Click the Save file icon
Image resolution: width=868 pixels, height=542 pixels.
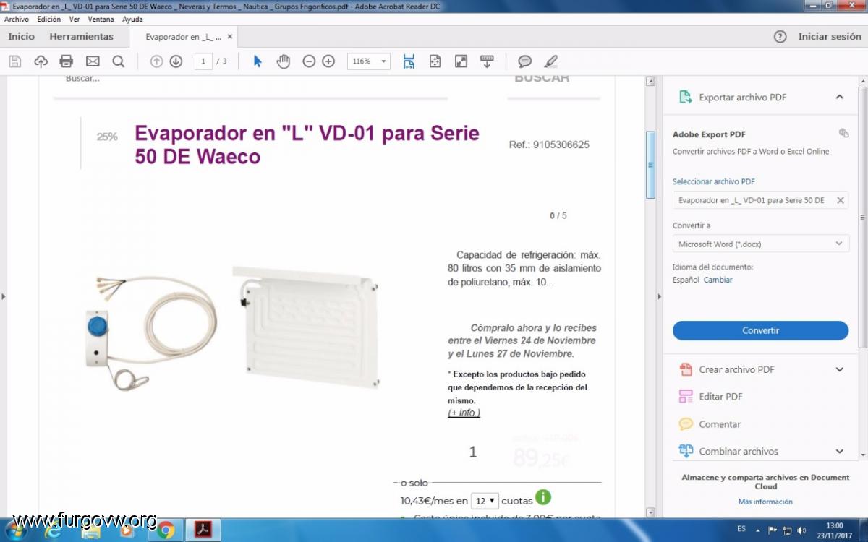14,61
